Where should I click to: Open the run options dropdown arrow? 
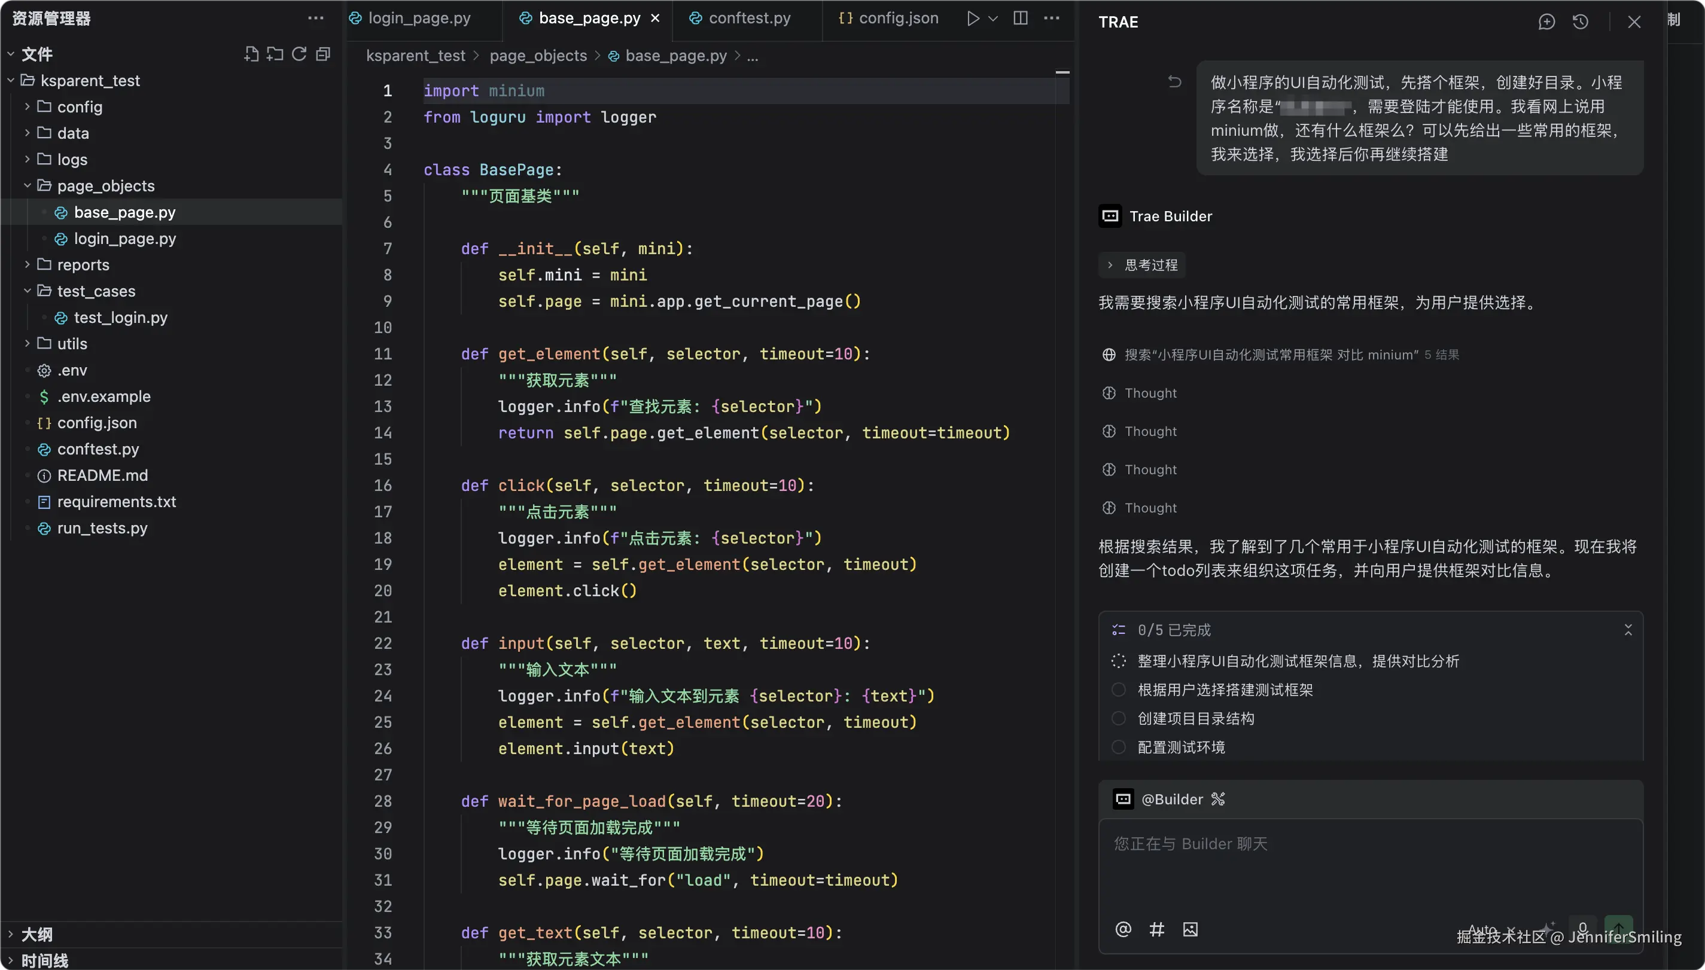[992, 18]
